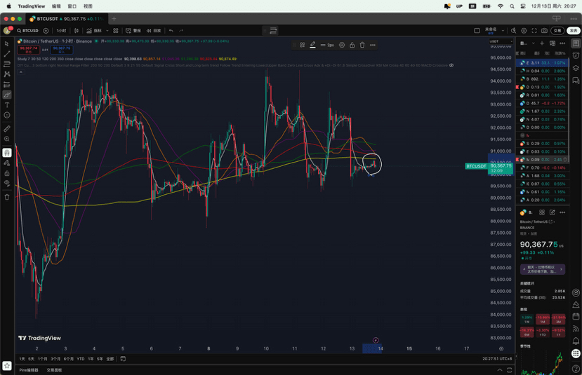Image resolution: width=582 pixels, height=375 pixels.
Task: Open the layout selection square icon
Action: pos(477,31)
